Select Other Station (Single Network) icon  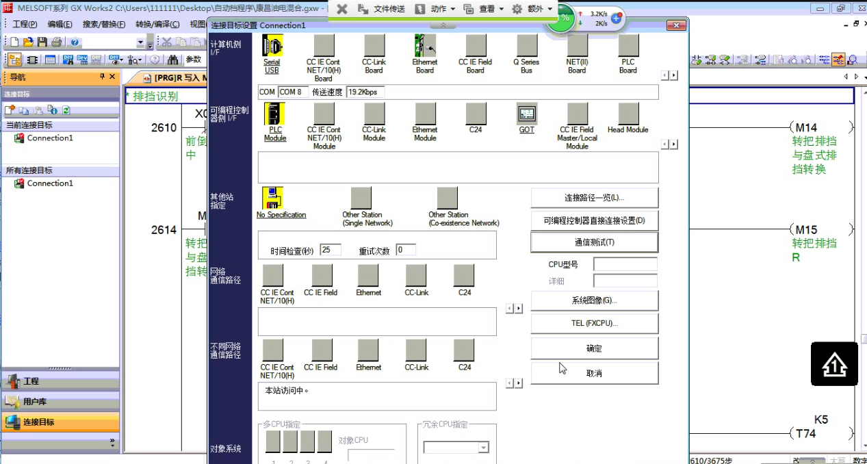point(361,198)
